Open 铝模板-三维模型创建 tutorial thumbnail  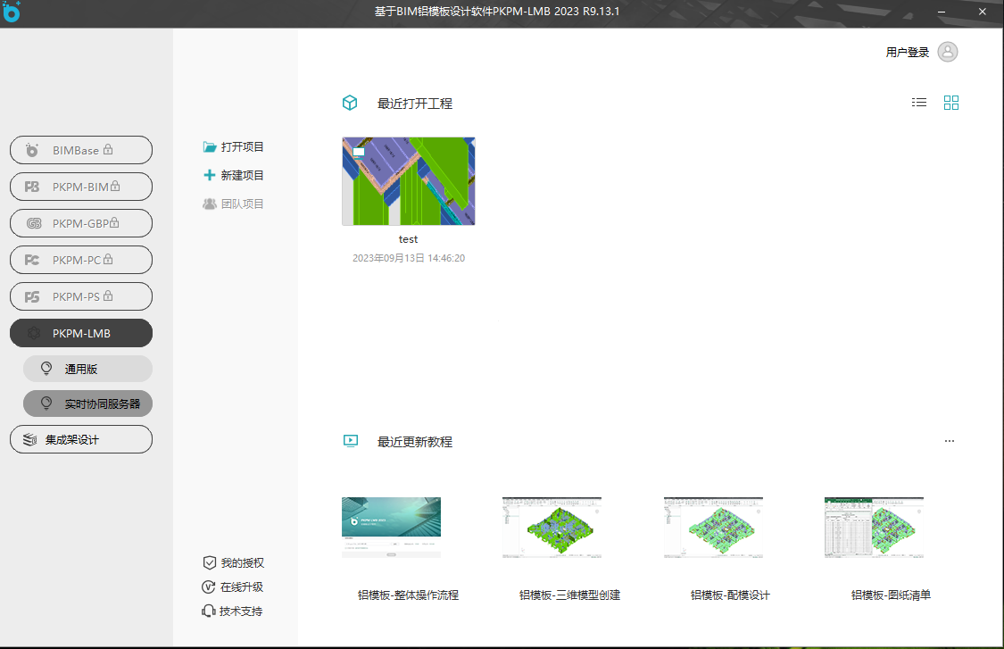click(x=552, y=528)
